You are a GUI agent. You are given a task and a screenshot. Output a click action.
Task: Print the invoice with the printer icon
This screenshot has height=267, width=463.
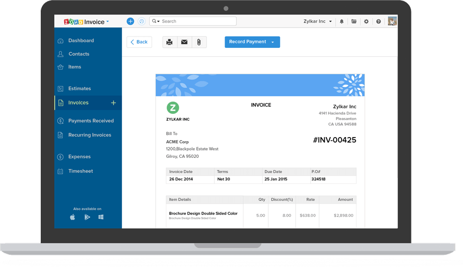coord(169,42)
